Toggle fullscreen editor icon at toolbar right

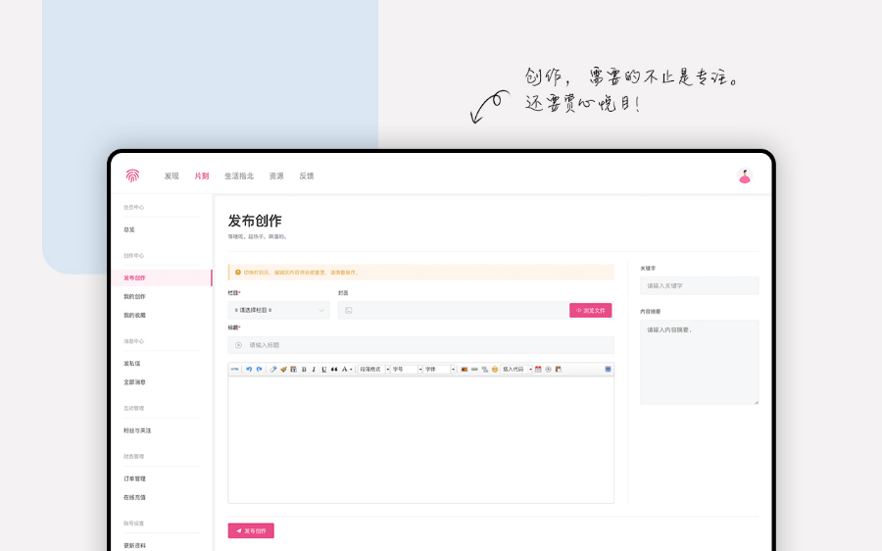[x=608, y=370]
